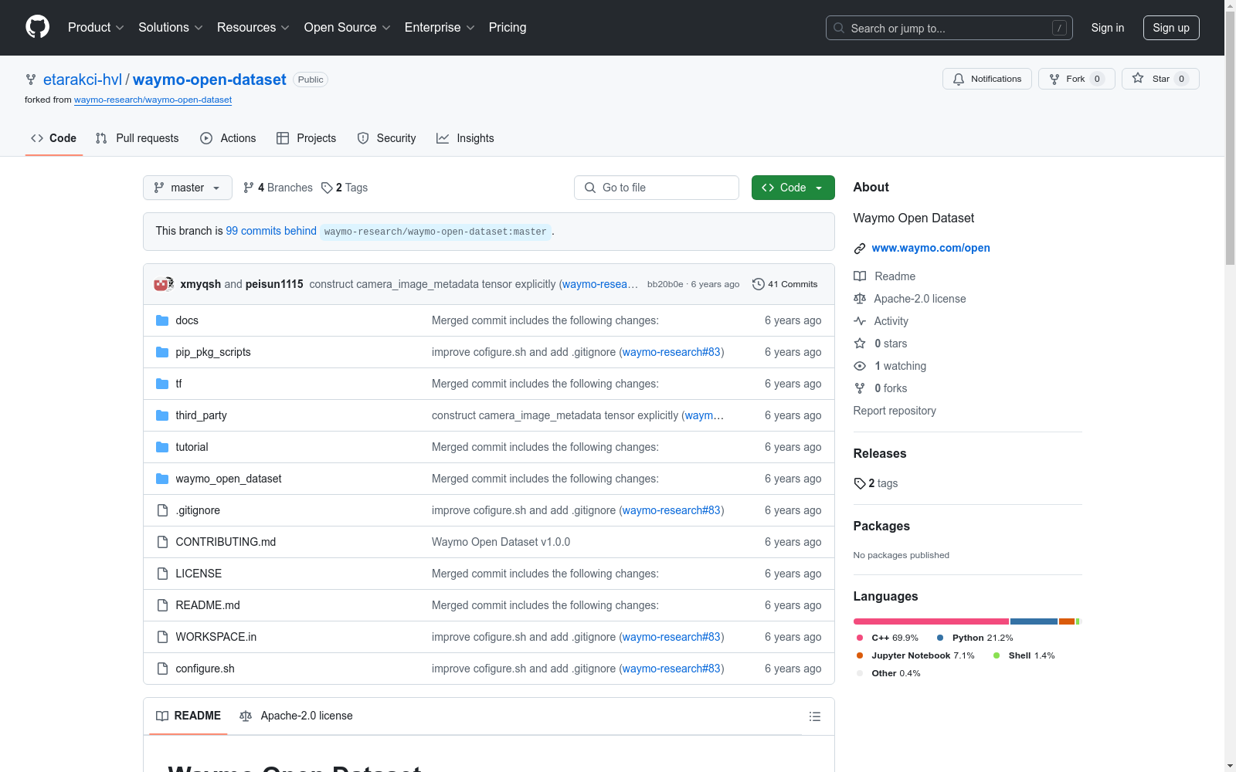Click the bb20b0e commit hash
Screen dimensions: 1236x772
(665, 284)
